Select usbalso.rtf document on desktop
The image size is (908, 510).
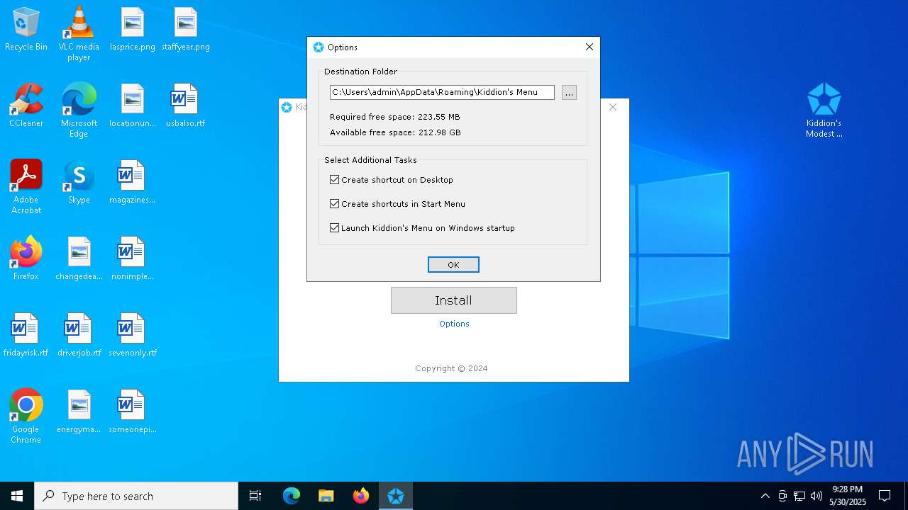[x=185, y=106]
